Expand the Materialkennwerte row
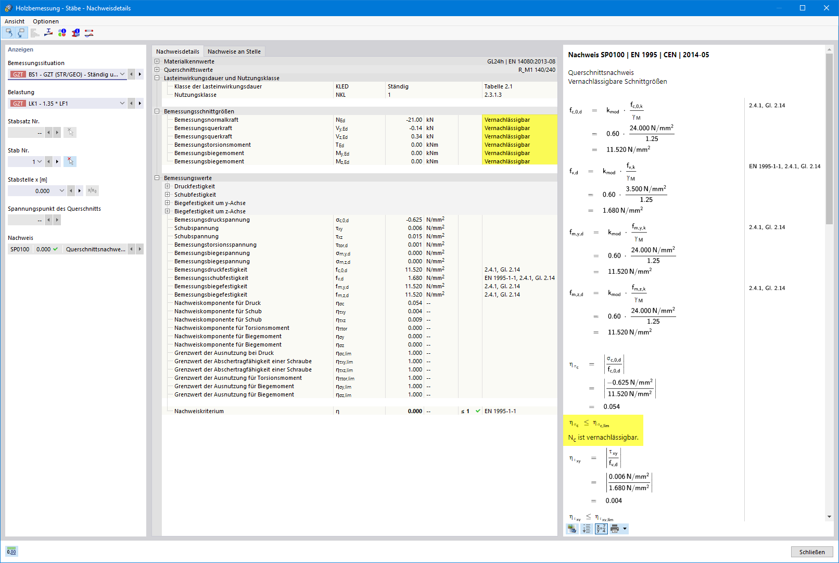Image resolution: width=839 pixels, height=563 pixels. (157, 61)
